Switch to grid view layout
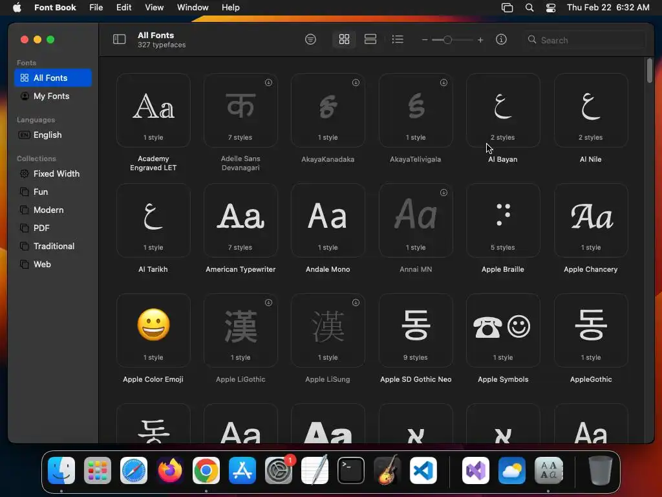This screenshot has width=662, height=497. pos(344,39)
